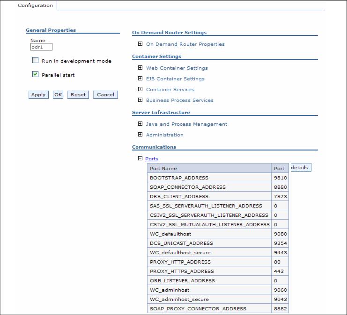Uncheck the Parallel start checkbox
The width and height of the screenshot is (347, 315).
[x=36, y=74]
